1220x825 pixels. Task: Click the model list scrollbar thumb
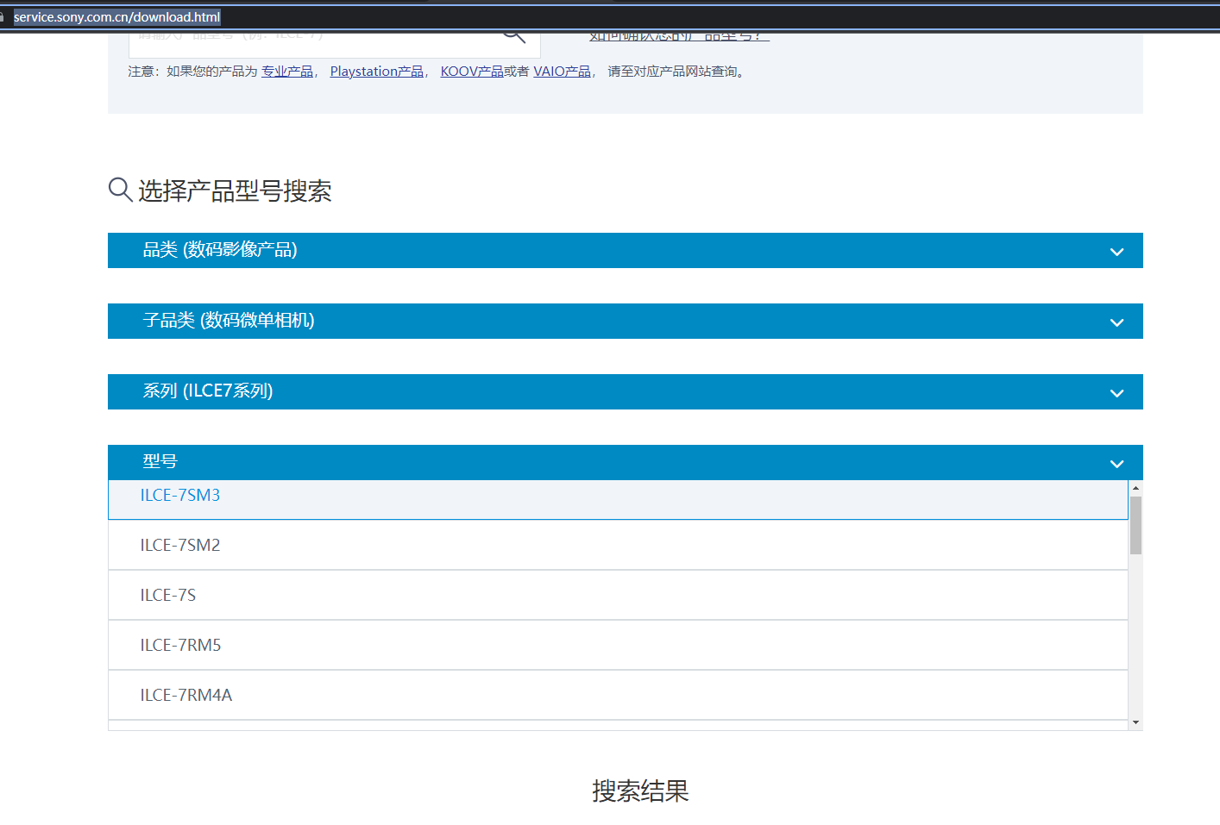pyautogui.click(x=1135, y=525)
